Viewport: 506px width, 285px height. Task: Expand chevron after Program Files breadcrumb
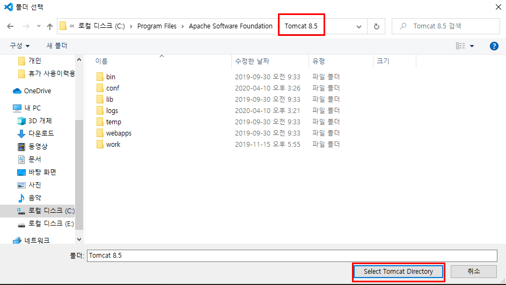coord(182,26)
